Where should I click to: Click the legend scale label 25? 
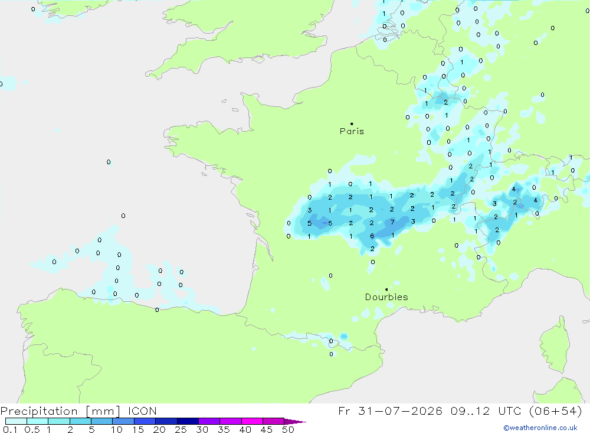[x=181, y=429]
